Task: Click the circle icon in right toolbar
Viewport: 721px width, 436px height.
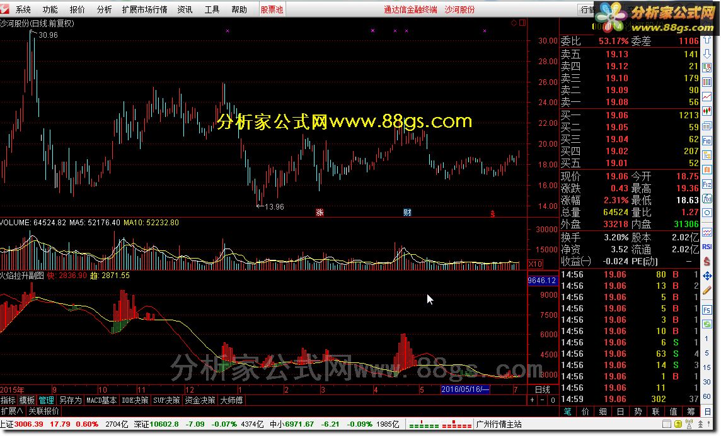Action: 707,213
